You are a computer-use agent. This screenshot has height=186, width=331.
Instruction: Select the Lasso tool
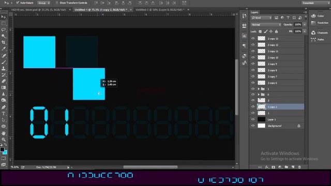(x=4, y=29)
